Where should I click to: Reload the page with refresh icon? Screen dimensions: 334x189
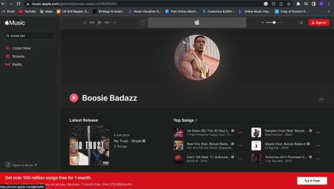pos(19,4)
